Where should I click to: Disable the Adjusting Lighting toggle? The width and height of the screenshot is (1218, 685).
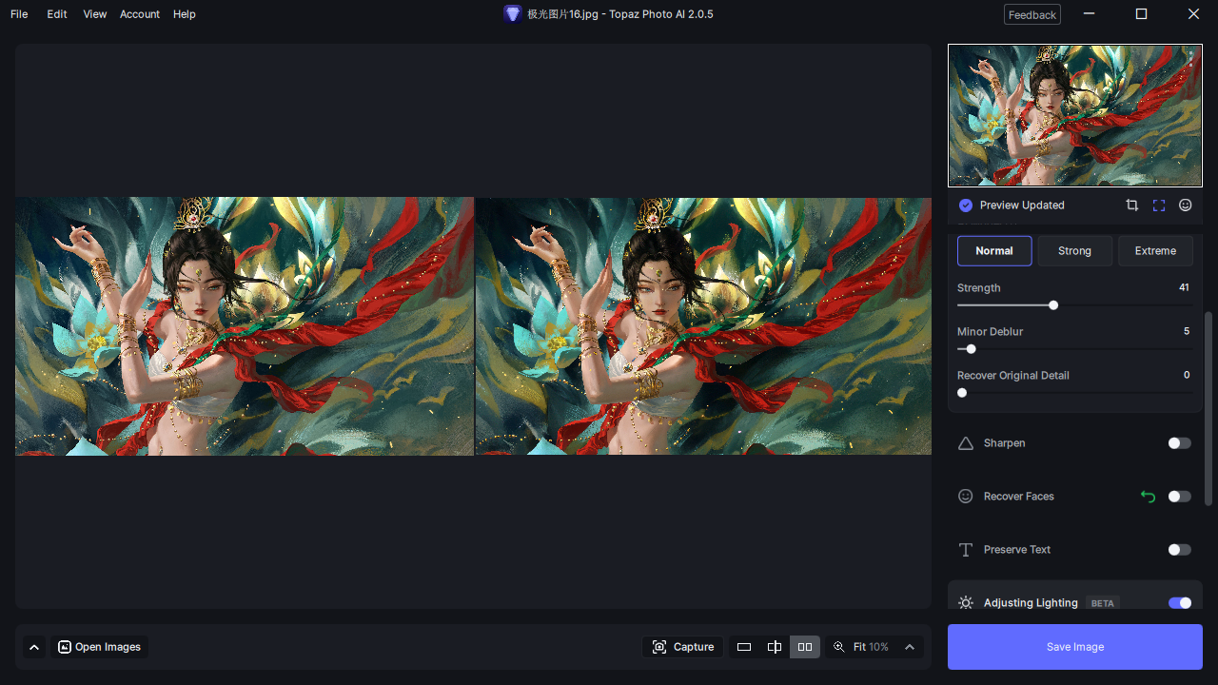[x=1179, y=603]
